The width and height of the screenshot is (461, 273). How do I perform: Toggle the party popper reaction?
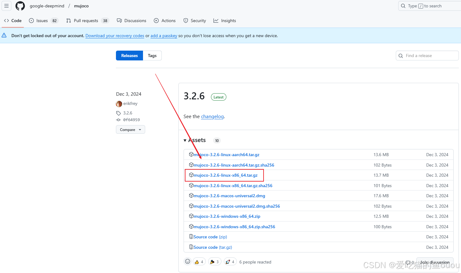[215, 262]
